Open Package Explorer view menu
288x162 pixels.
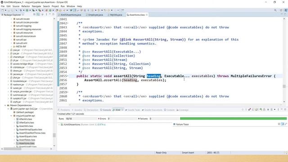(46, 14)
